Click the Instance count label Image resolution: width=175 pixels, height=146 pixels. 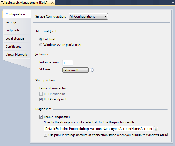(x=50, y=62)
